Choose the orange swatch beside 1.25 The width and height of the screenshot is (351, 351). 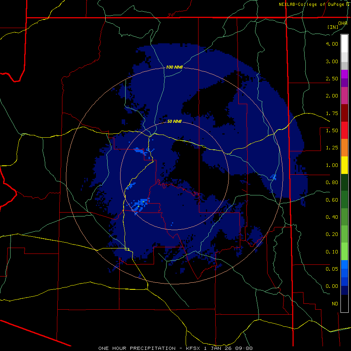click(344, 147)
